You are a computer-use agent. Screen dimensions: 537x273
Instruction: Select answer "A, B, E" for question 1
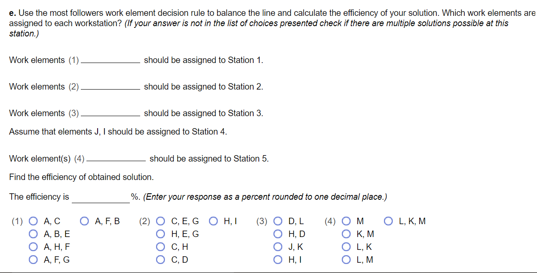pos(33,234)
